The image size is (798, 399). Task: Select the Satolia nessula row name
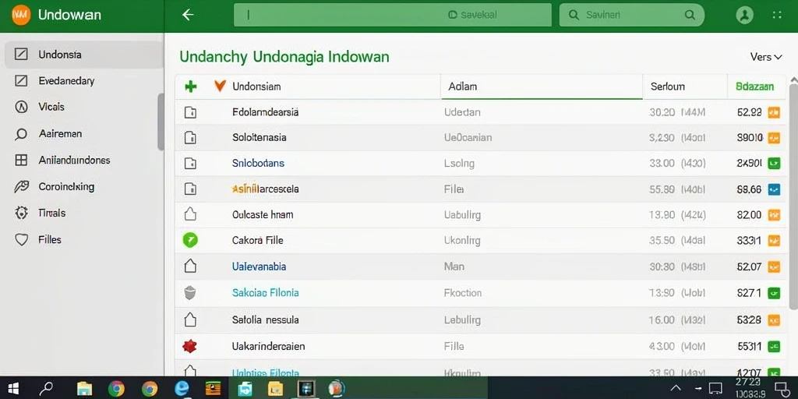[265, 320]
